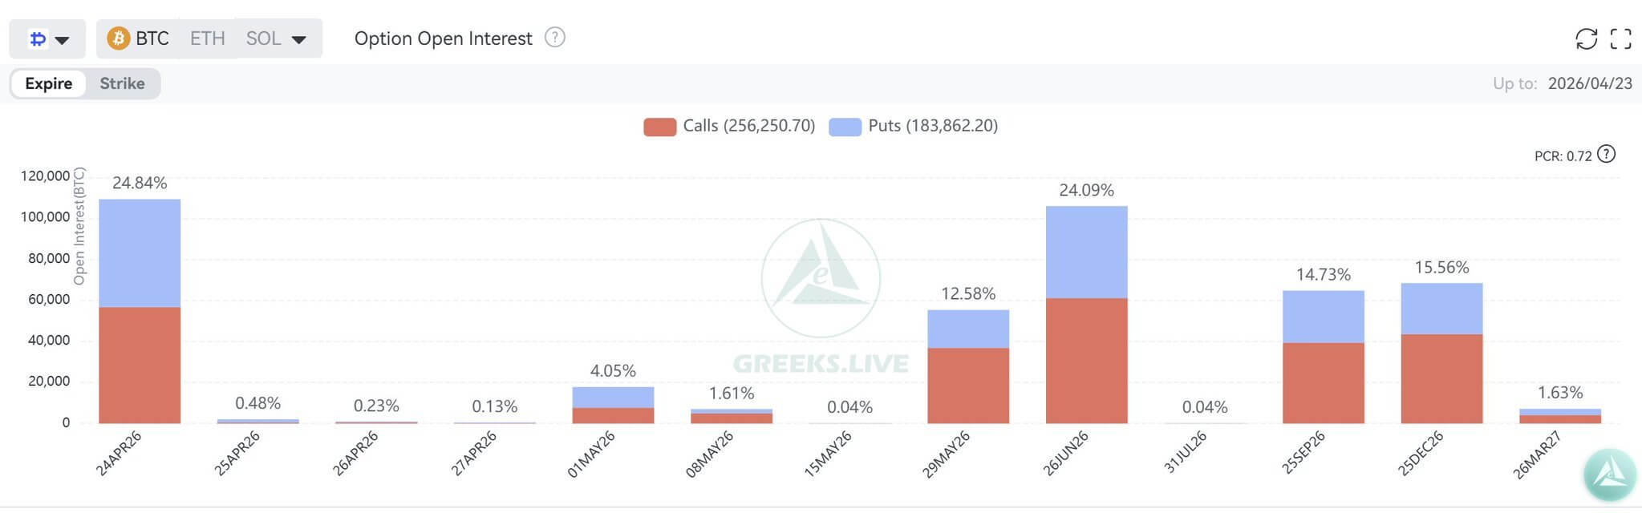Switch chart view to Strike mode

pyautogui.click(x=122, y=83)
